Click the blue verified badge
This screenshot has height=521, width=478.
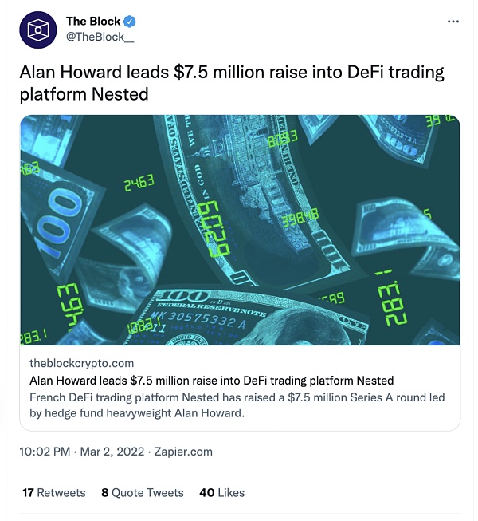click(129, 22)
